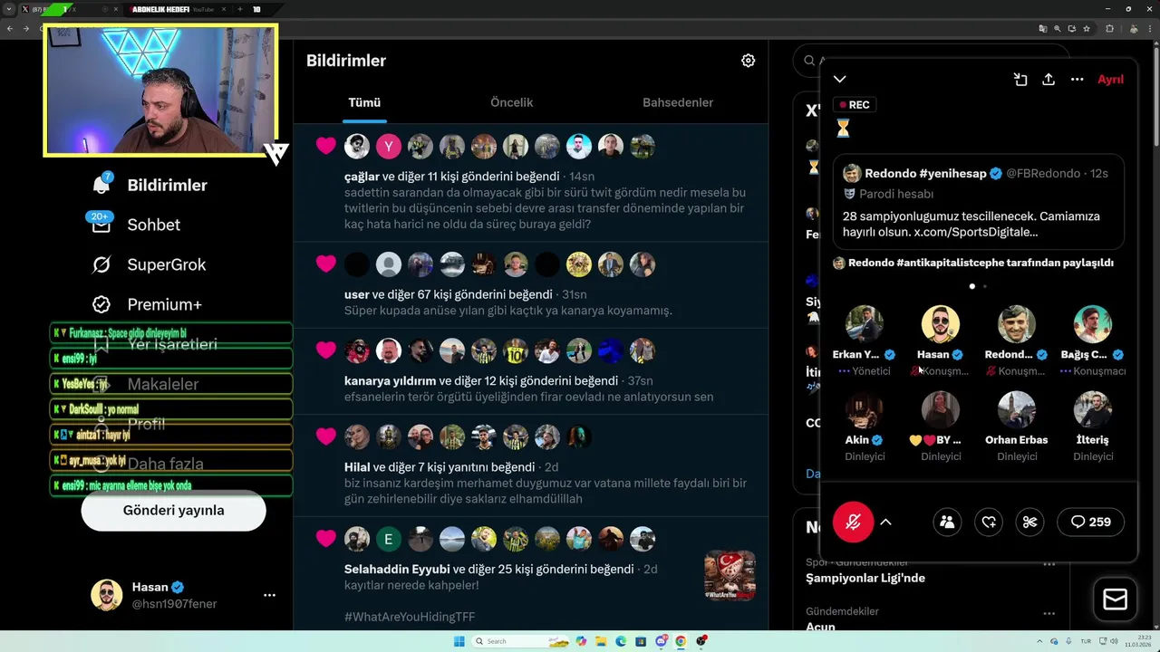Expand microphone options with the up caret
Image resolution: width=1160 pixels, height=652 pixels.
click(x=885, y=522)
